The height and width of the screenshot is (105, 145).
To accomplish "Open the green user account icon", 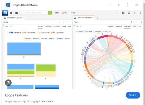I will click(x=135, y=13).
